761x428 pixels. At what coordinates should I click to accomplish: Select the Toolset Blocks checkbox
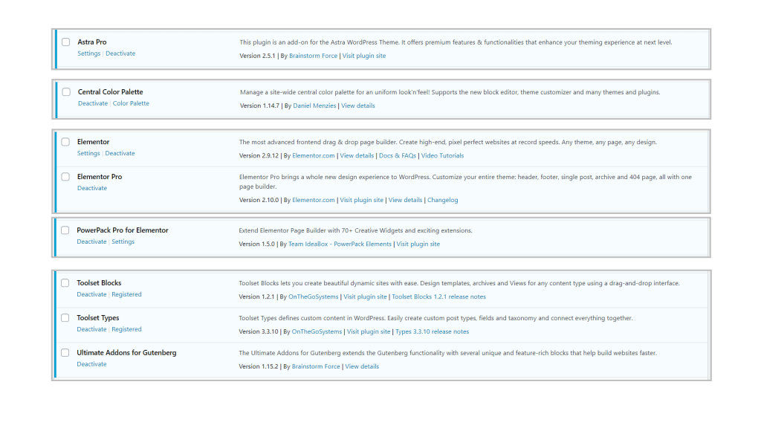tap(65, 283)
